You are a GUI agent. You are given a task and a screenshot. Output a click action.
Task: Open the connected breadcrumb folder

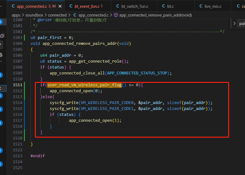pos(57,15)
